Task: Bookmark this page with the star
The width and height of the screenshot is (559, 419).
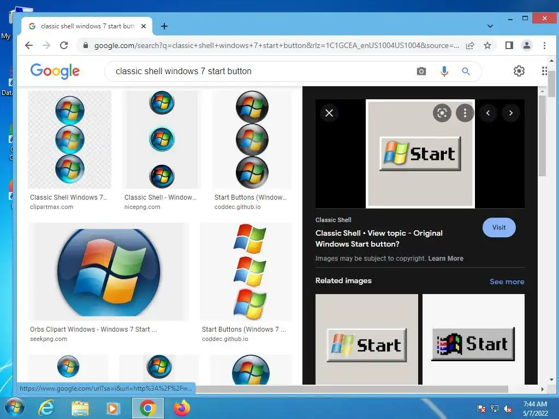Action: pyautogui.click(x=487, y=45)
